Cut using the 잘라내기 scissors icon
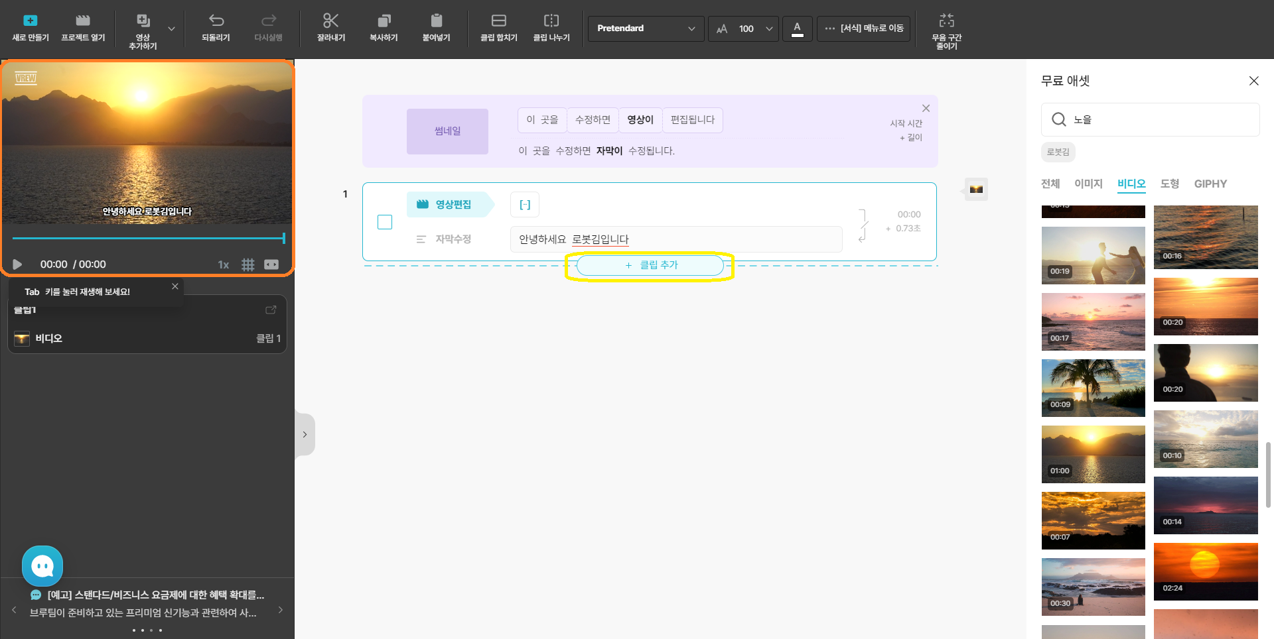 pos(330,21)
